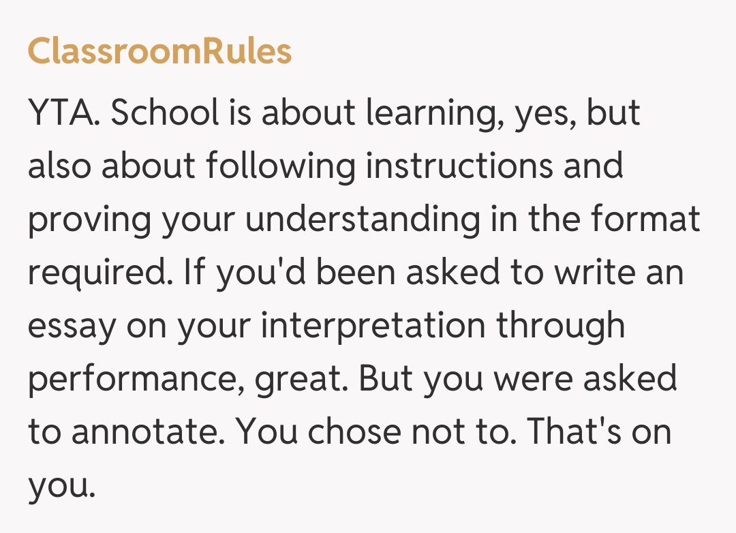This screenshot has height=533, width=736.
Task: Click the phrase "But you were asked"
Action: click(x=518, y=379)
